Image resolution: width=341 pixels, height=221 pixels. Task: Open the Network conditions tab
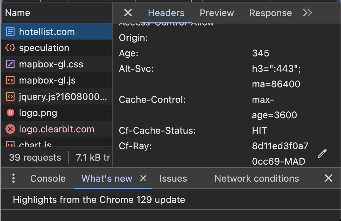point(257,178)
